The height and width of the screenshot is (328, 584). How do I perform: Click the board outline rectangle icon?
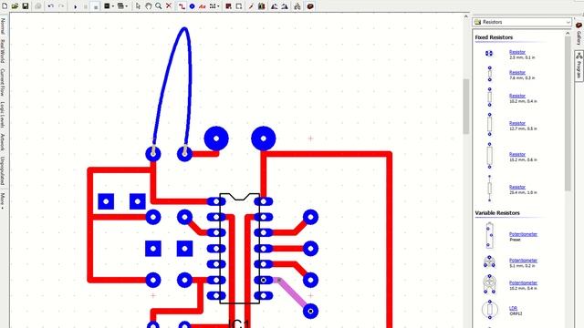239,6
